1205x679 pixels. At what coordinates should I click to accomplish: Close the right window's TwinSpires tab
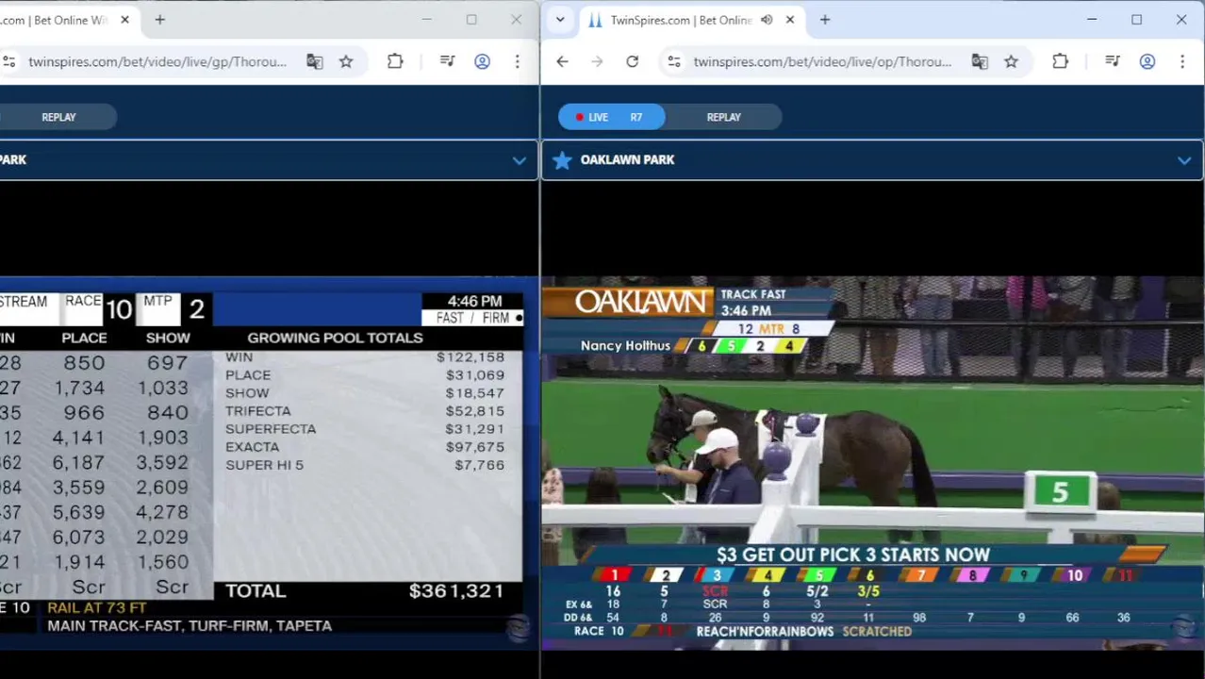(789, 20)
